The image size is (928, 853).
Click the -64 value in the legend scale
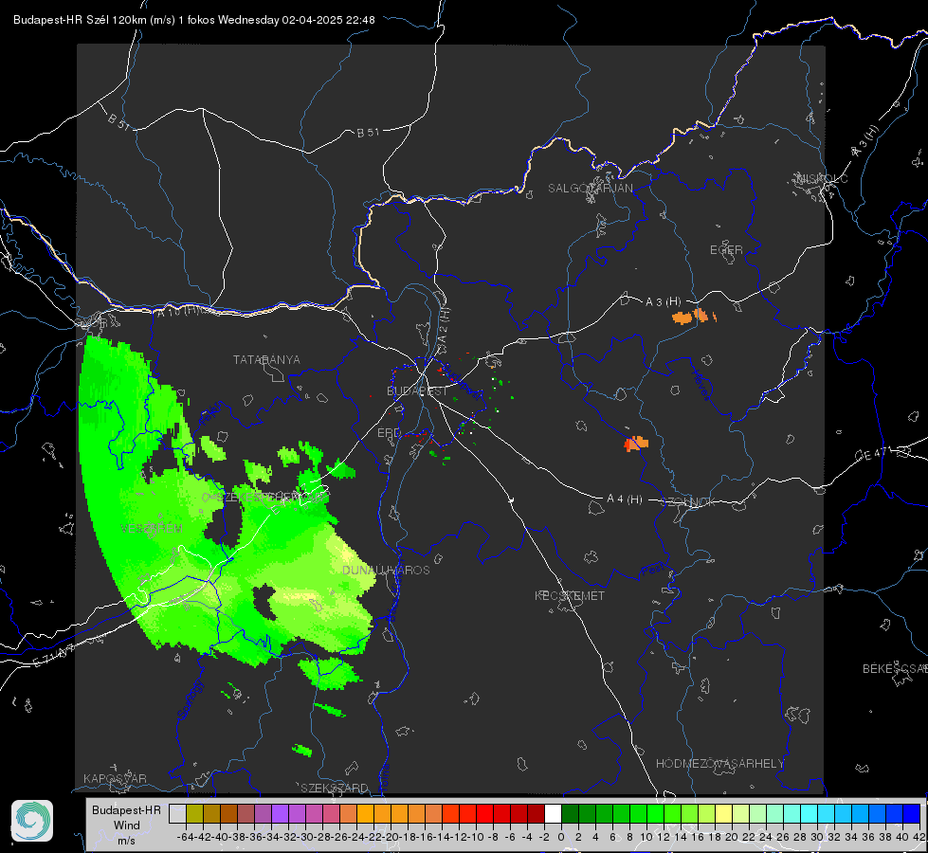pyautogui.click(x=185, y=837)
